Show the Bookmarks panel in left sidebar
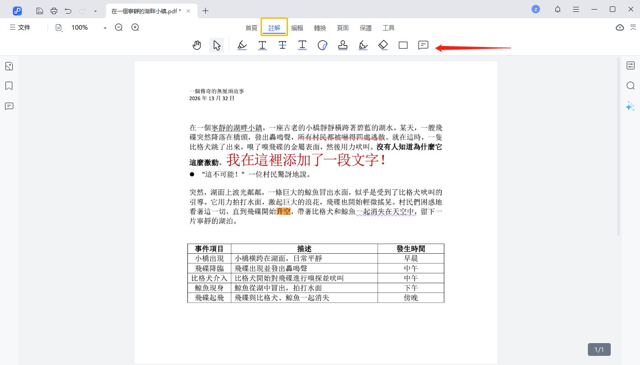The width and height of the screenshot is (640, 365). point(9,86)
